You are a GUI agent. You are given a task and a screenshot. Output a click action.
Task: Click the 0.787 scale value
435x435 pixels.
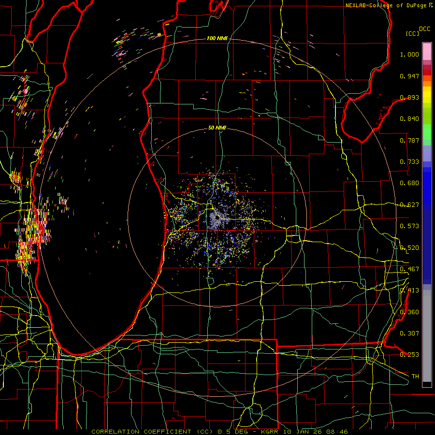coord(409,140)
